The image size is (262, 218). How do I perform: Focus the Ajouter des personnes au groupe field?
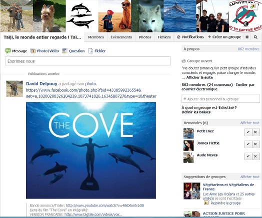click(220, 99)
